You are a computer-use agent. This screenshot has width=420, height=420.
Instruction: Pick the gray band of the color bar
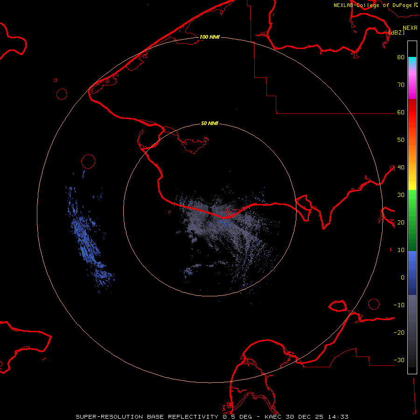(412, 331)
